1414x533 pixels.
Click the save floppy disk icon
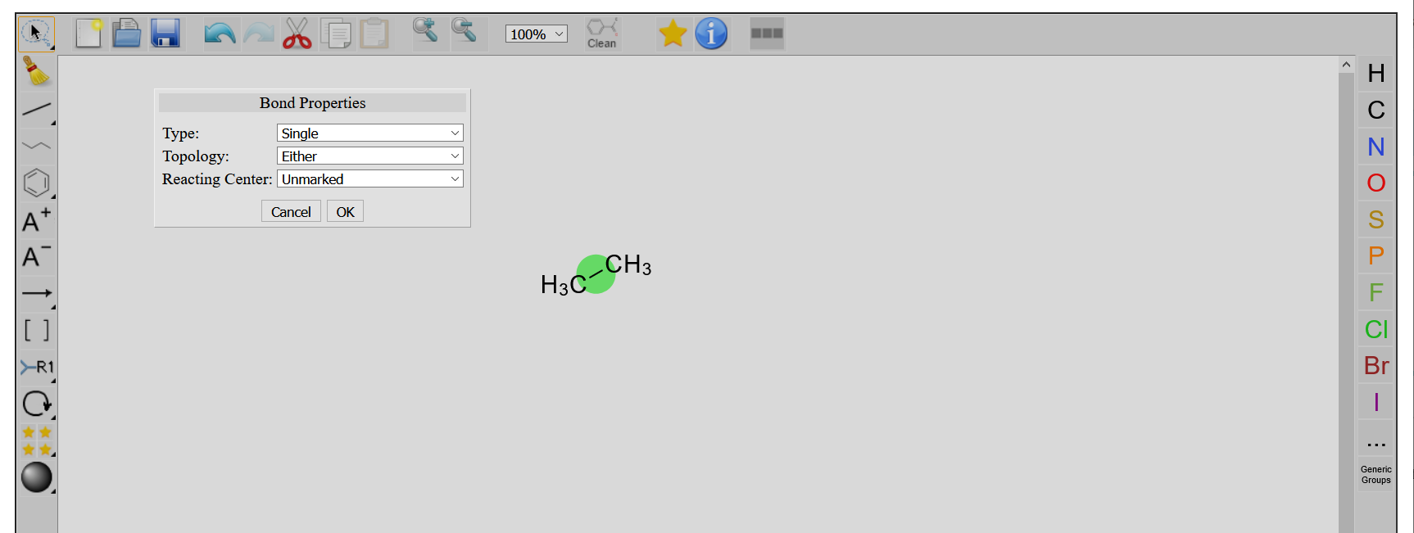coord(165,34)
